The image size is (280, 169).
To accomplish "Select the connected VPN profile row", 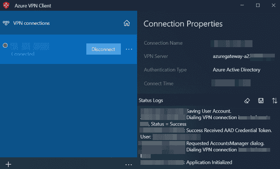I will pos(69,49).
